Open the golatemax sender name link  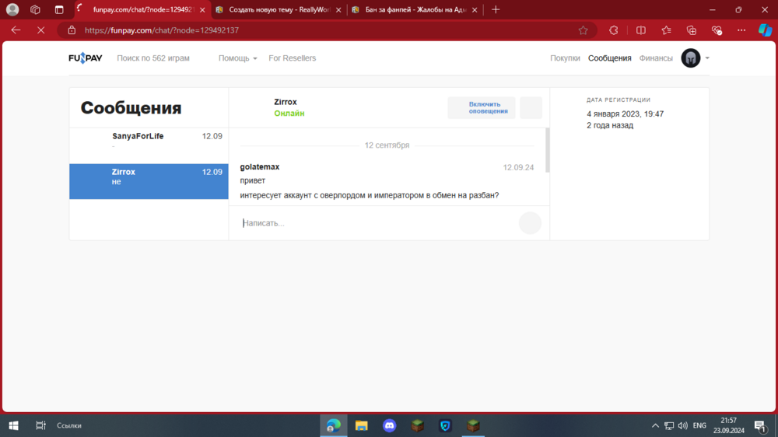pos(260,166)
